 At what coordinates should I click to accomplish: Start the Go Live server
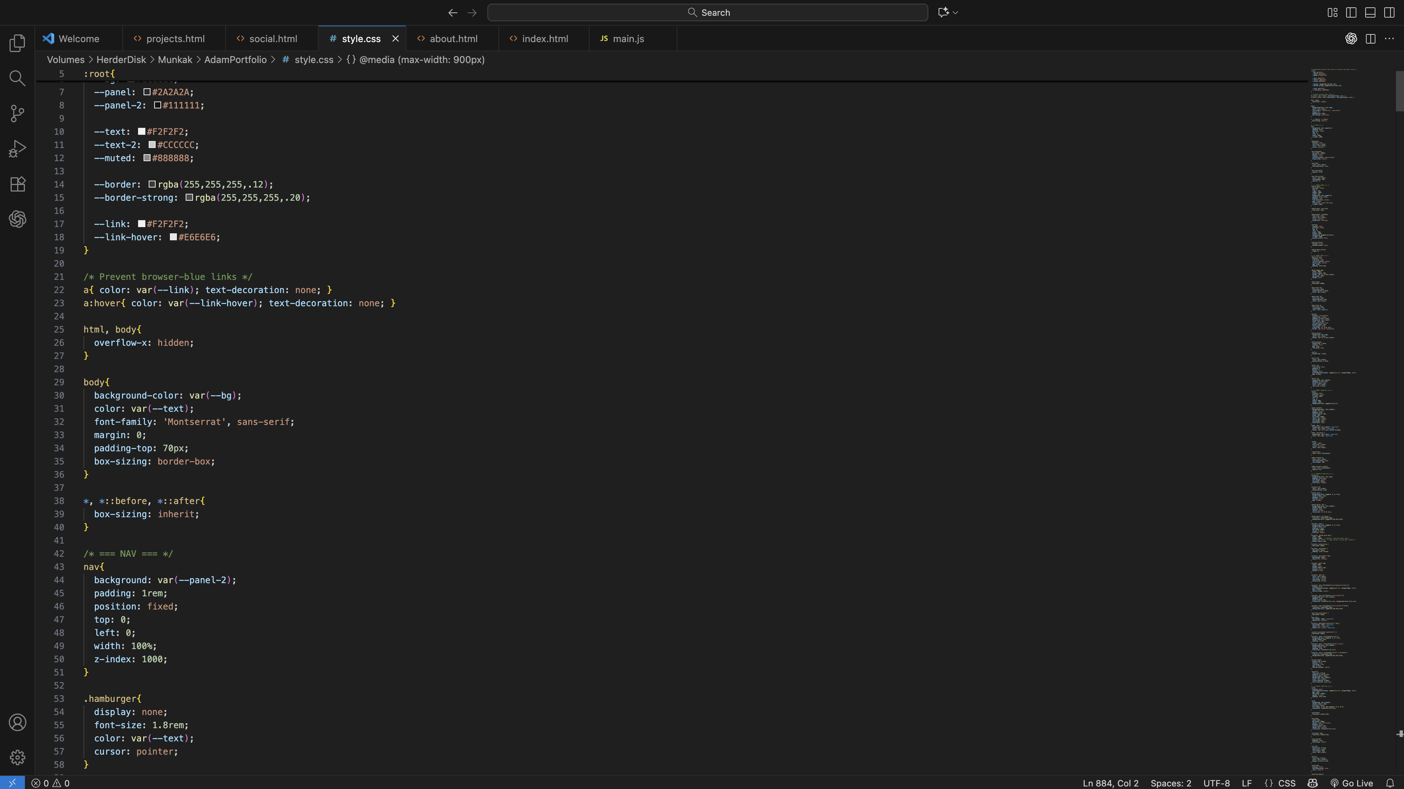(1352, 782)
